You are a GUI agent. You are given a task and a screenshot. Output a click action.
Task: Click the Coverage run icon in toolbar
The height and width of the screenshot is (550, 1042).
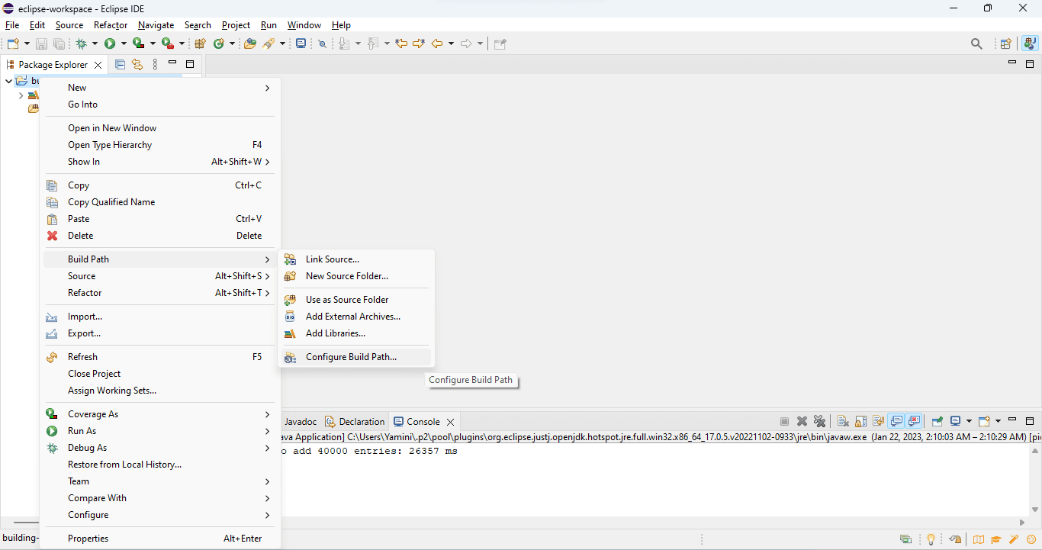coord(138,43)
